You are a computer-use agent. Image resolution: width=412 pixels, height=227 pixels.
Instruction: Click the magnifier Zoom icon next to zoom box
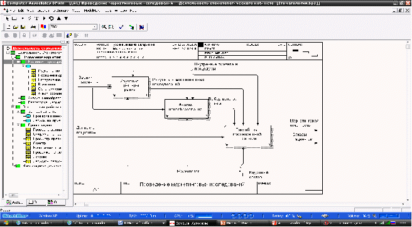104,27
